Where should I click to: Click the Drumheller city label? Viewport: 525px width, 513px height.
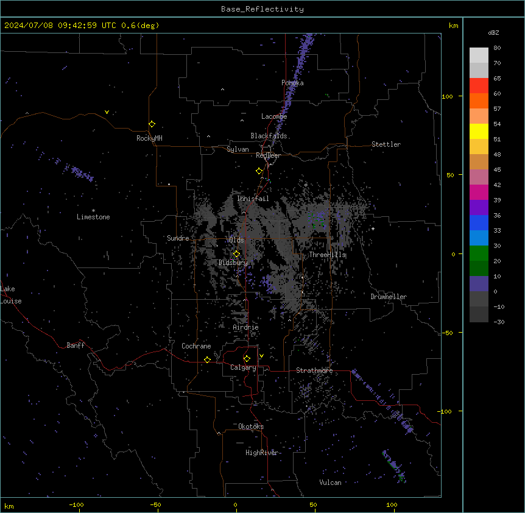(x=389, y=297)
